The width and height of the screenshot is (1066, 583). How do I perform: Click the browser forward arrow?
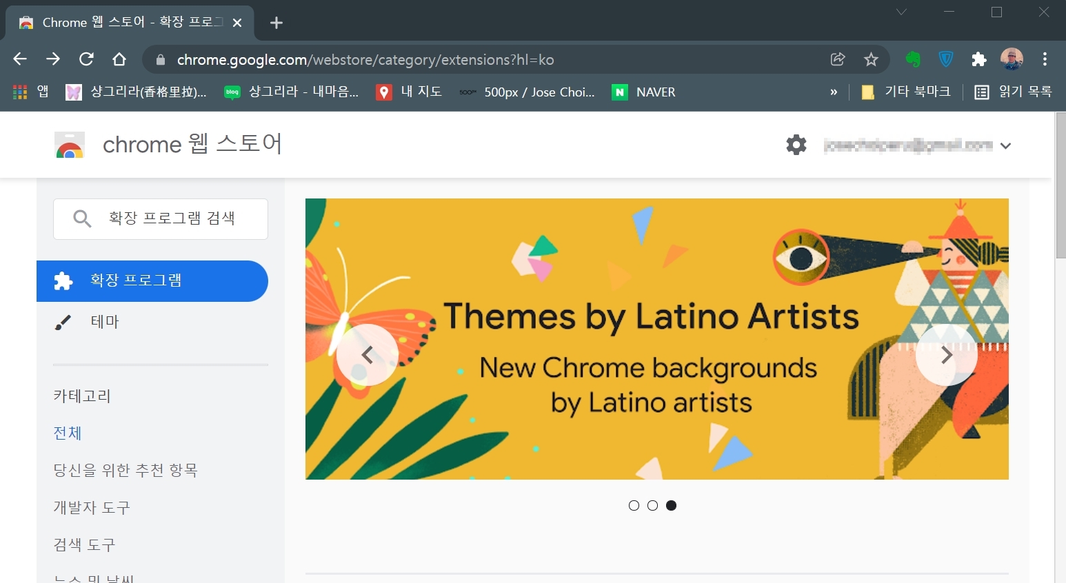(53, 59)
